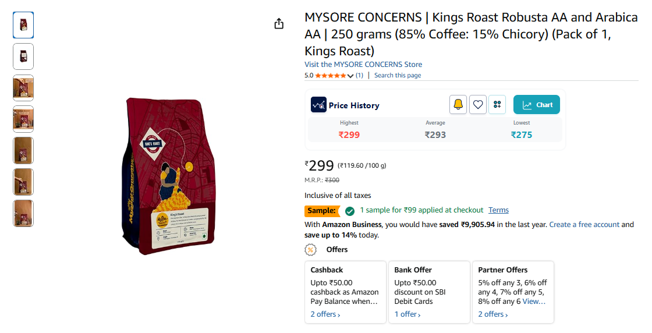Expand the star rating dropdown chevron
Viewport: 652px width, 333px height.
350,76
